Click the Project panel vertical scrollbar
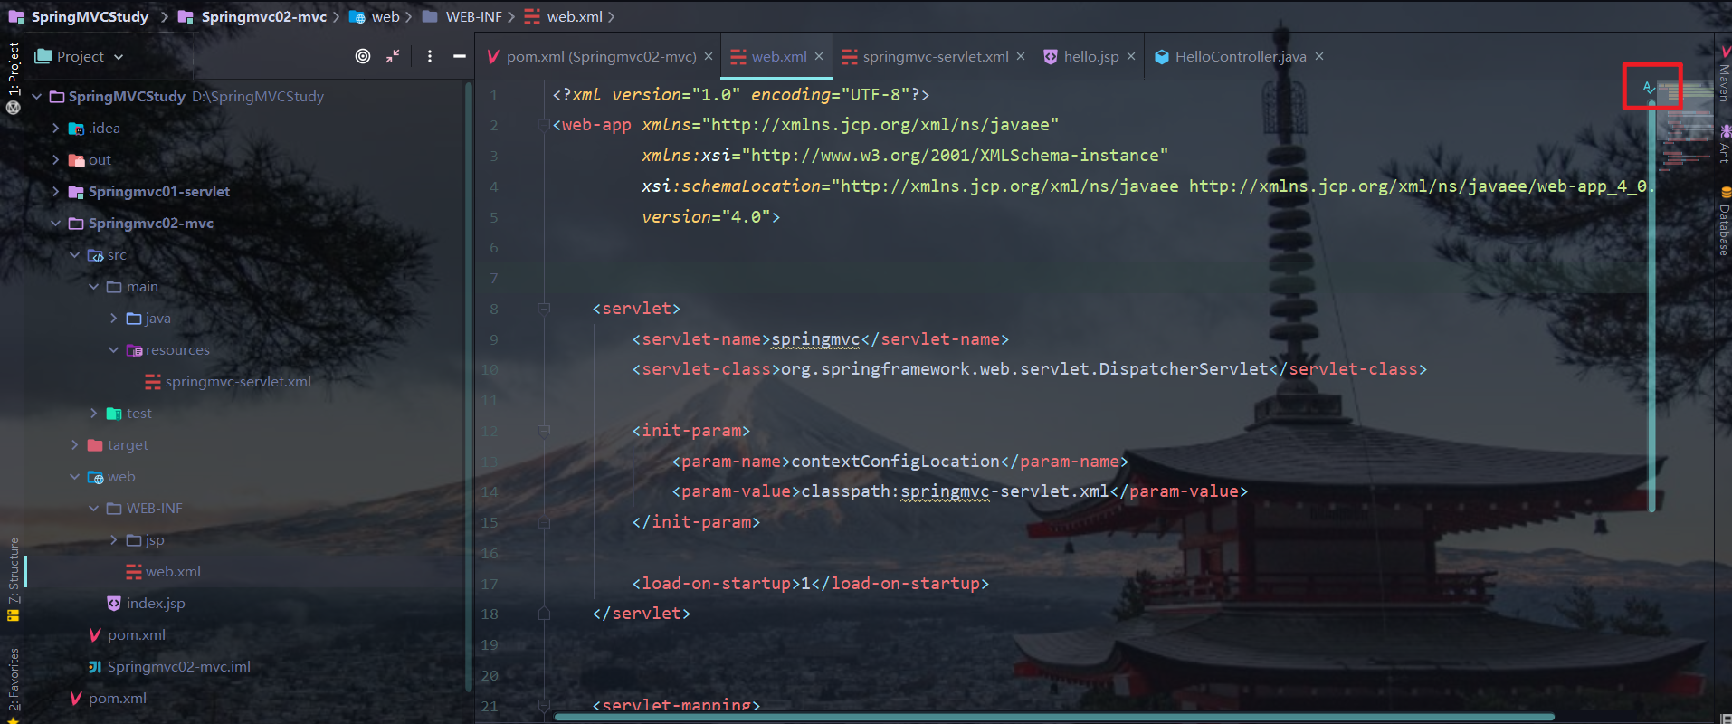 [x=469, y=387]
